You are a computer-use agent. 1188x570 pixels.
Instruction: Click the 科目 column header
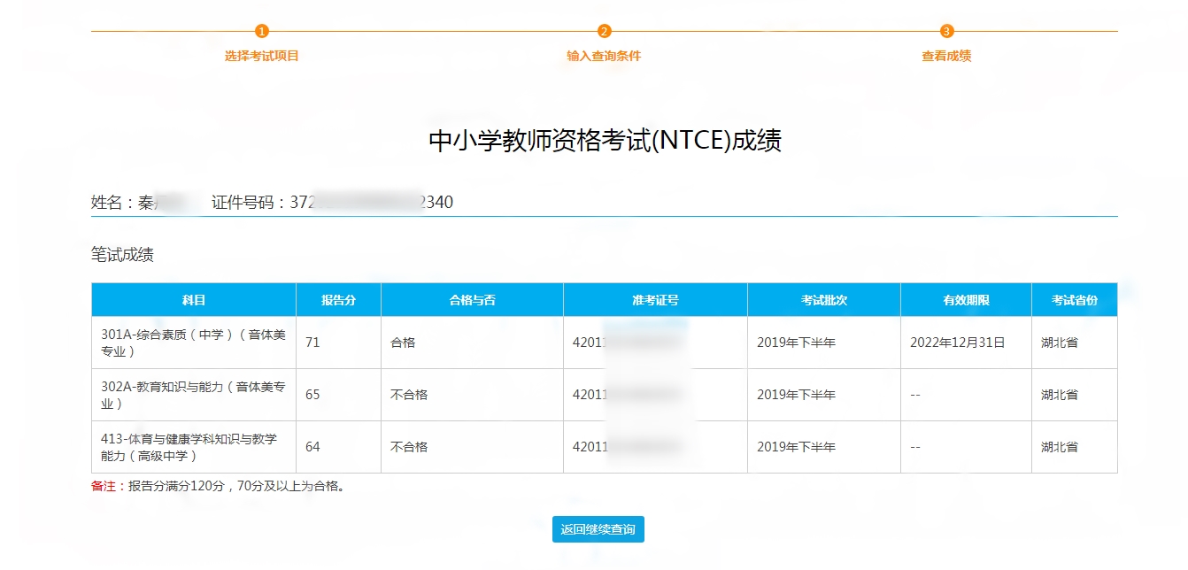(194, 300)
